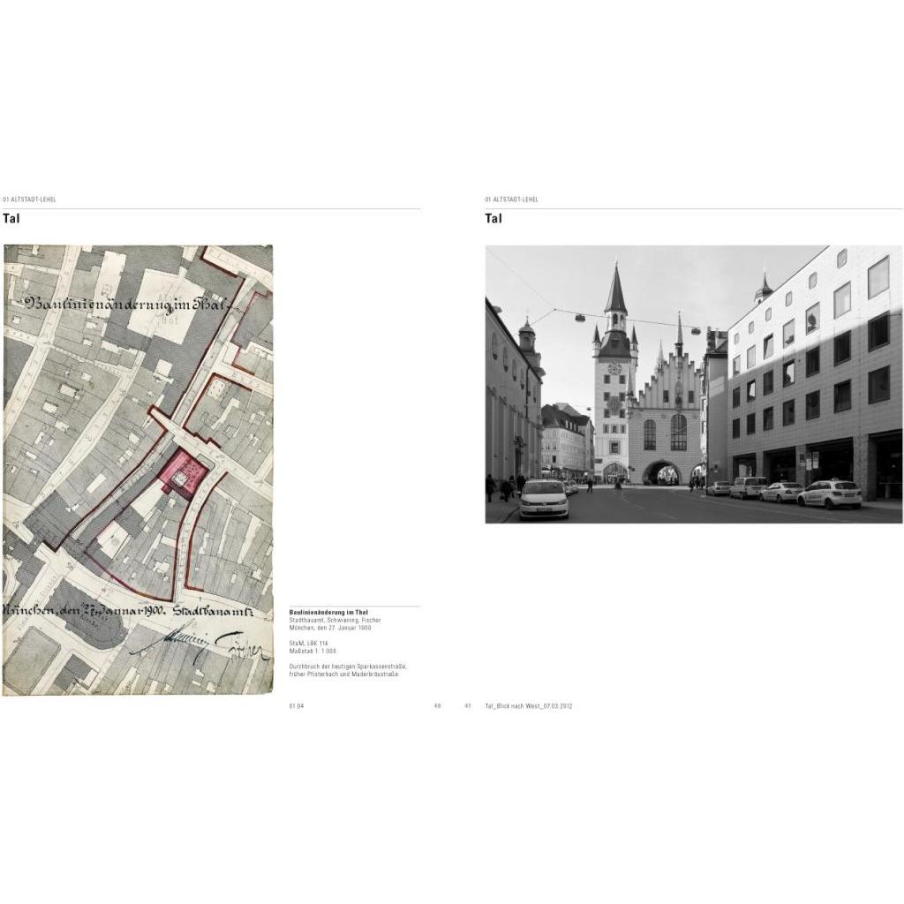Click the right page heading "Tal"
The width and height of the screenshot is (904, 904).
(x=493, y=219)
